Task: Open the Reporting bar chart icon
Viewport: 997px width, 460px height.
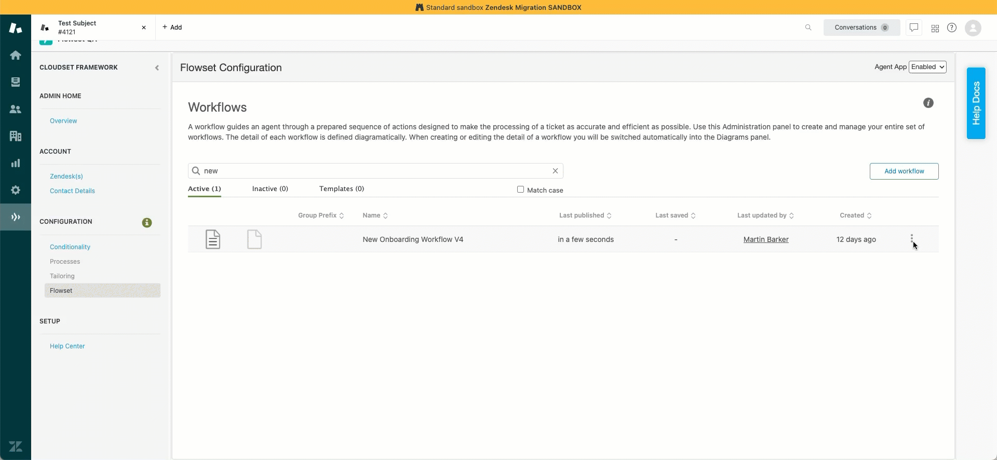Action: click(16, 163)
